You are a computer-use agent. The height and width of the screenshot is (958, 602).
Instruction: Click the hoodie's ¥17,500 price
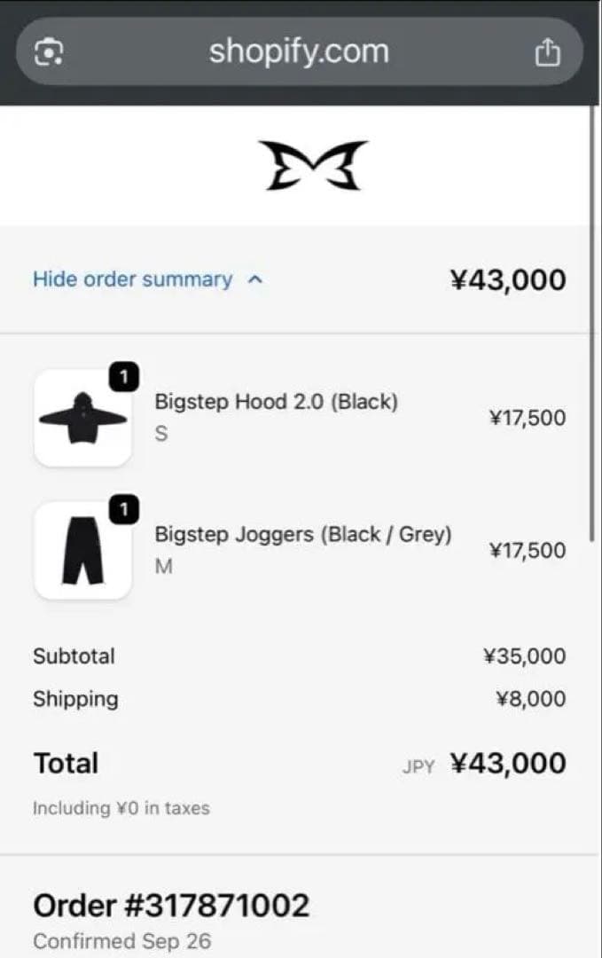tap(527, 418)
